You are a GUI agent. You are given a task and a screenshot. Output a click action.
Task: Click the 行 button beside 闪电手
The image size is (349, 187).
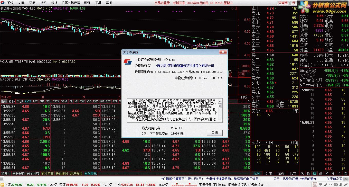(x=294, y=3)
